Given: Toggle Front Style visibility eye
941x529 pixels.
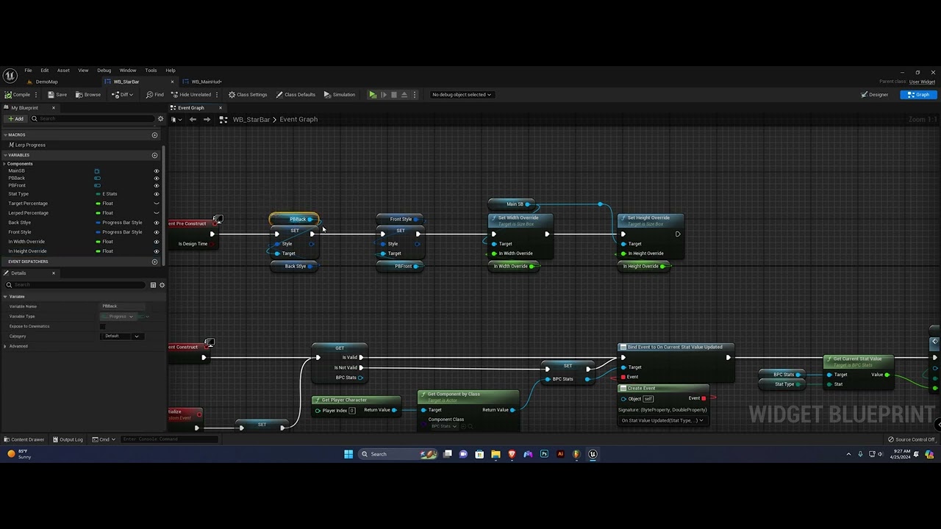Looking at the screenshot, I should coord(157,232).
